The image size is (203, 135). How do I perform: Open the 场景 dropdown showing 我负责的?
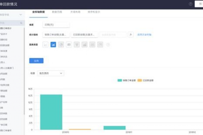pyautogui.click(x=51, y=73)
